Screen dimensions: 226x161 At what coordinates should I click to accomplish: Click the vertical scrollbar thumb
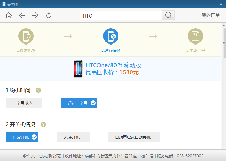pos(224,43)
